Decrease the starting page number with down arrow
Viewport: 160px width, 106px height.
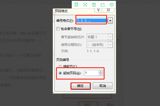point(101,74)
